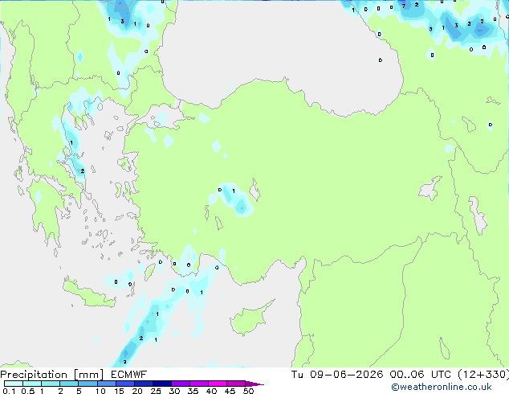Click the legend swatch between 0.5 and 1
Image resolution: width=509 pixels, height=394 pixels.
click(x=32, y=384)
